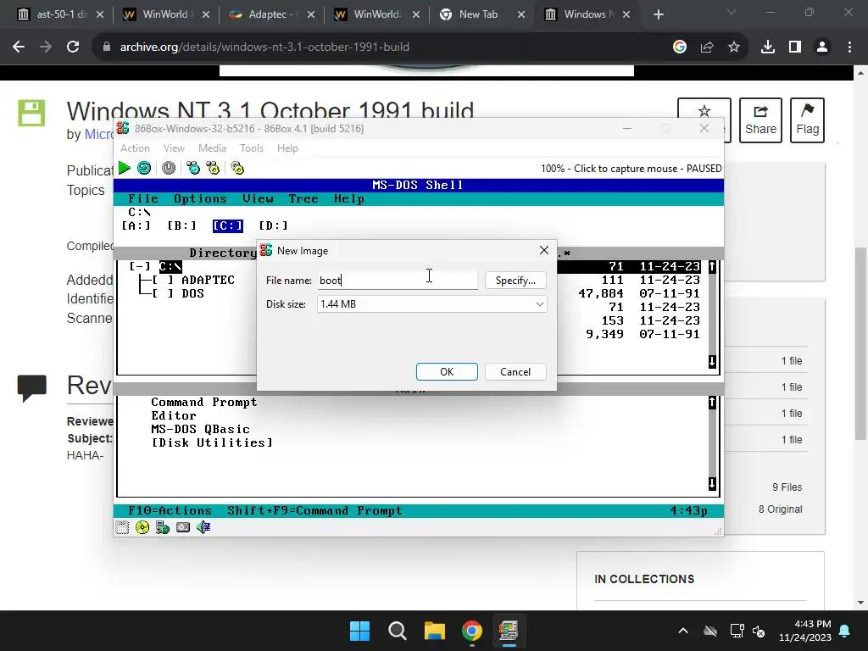
Task: Click the browser back arrow
Action: (x=19, y=47)
